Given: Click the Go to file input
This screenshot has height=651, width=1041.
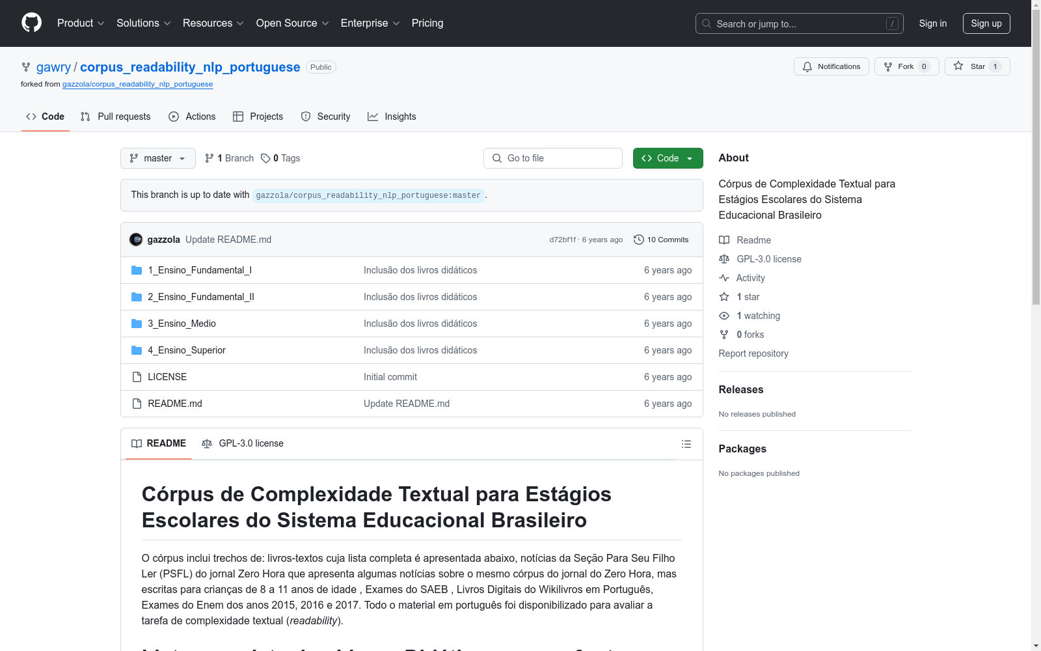Looking at the screenshot, I should click(553, 158).
